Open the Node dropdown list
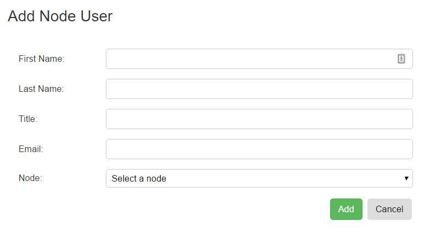425x233 pixels. [259, 178]
